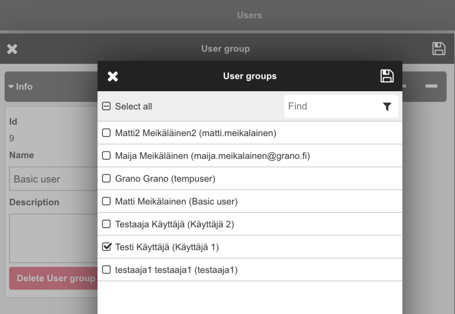Save the User group panel

(x=439, y=49)
